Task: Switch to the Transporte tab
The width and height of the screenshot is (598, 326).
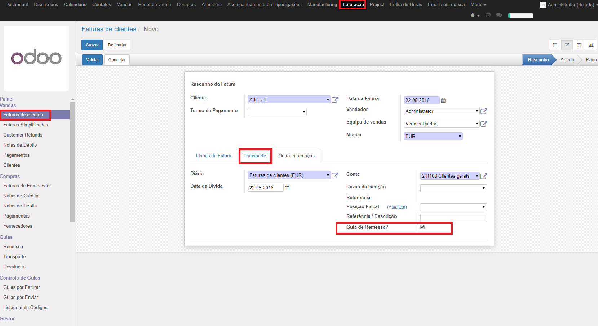Action: [255, 156]
